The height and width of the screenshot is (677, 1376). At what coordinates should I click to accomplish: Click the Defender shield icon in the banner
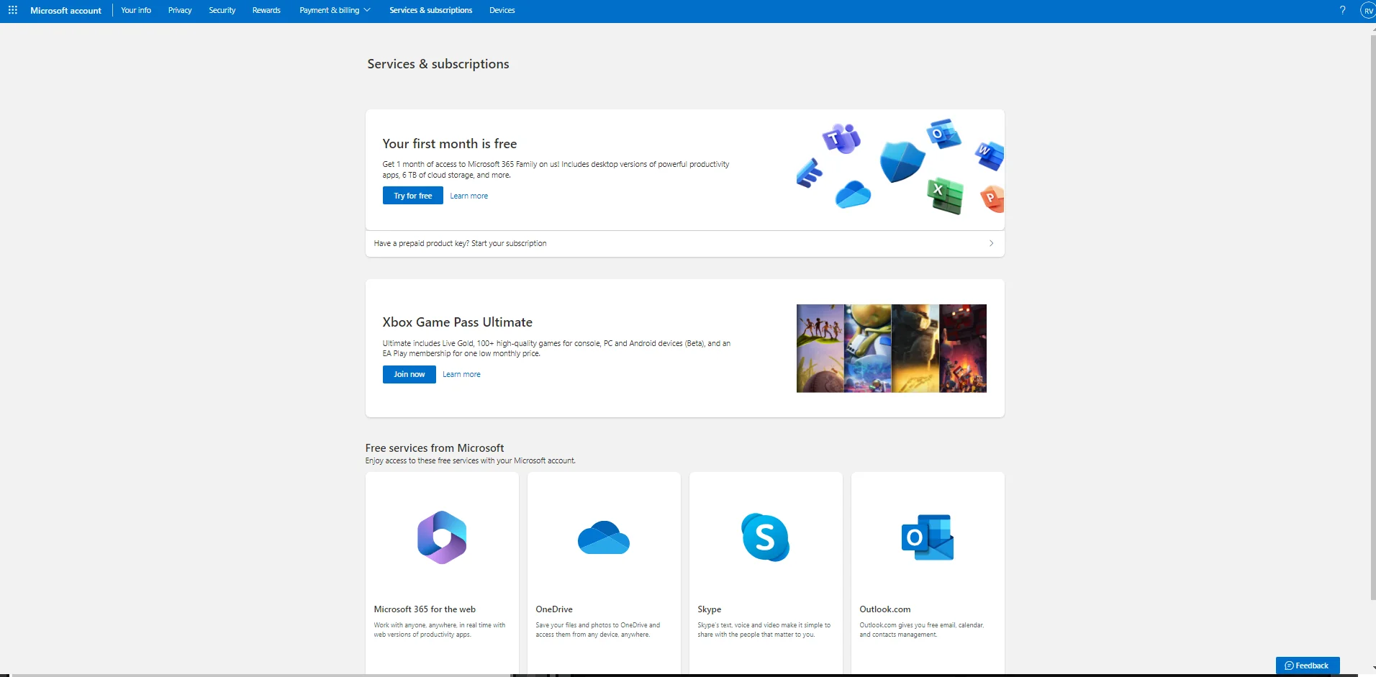click(902, 161)
